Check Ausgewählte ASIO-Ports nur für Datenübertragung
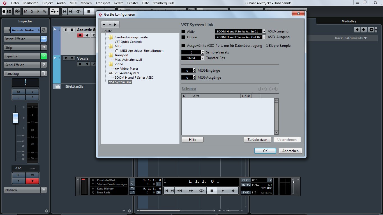This screenshot has height=215, width=383. point(183,46)
